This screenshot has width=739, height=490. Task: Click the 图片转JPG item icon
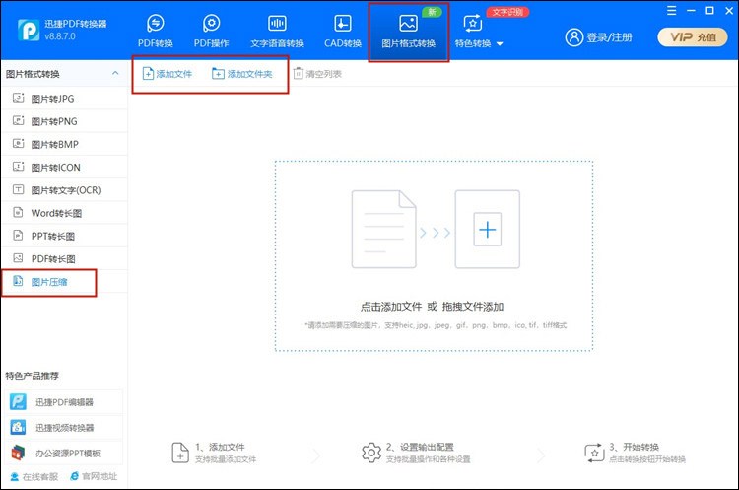pos(18,98)
